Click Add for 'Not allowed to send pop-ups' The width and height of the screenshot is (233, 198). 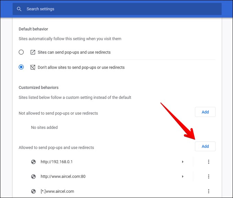(205, 112)
